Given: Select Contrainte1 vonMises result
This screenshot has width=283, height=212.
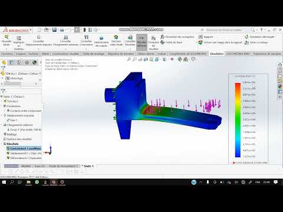Looking at the screenshot, I should (24, 148).
